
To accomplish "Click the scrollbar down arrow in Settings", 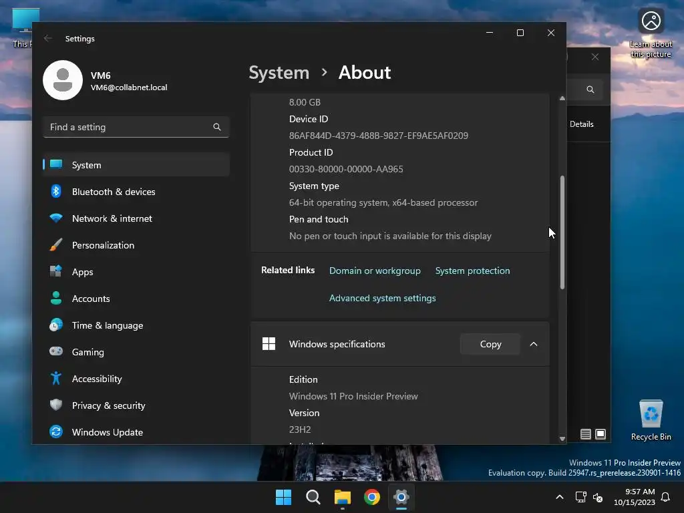I will click(562, 438).
